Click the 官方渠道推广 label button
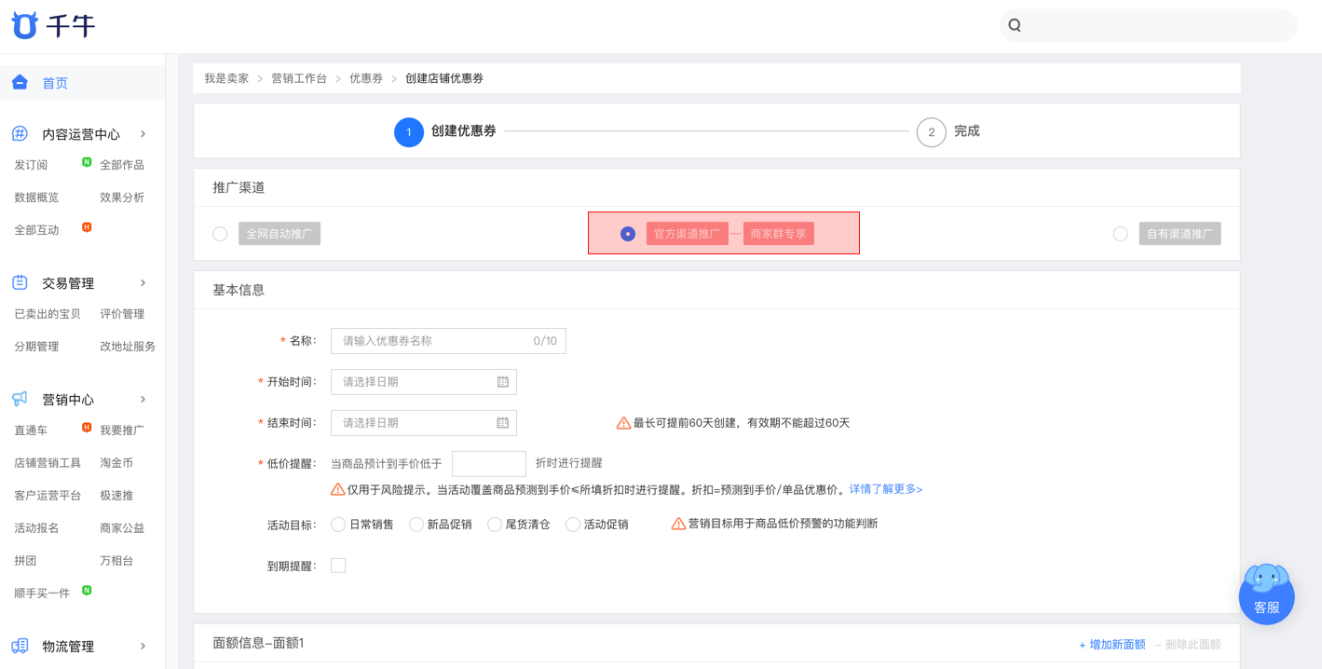The image size is (1322, 669). 687,234
